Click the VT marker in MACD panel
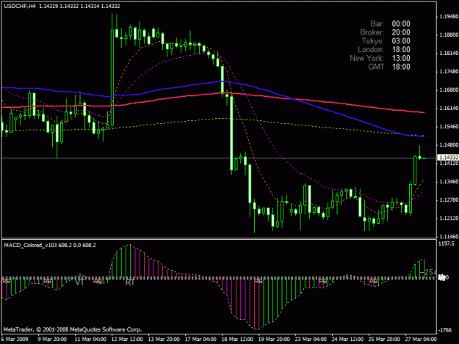The width and height of the screenshot is (459, 344). [x=79, y=282]
